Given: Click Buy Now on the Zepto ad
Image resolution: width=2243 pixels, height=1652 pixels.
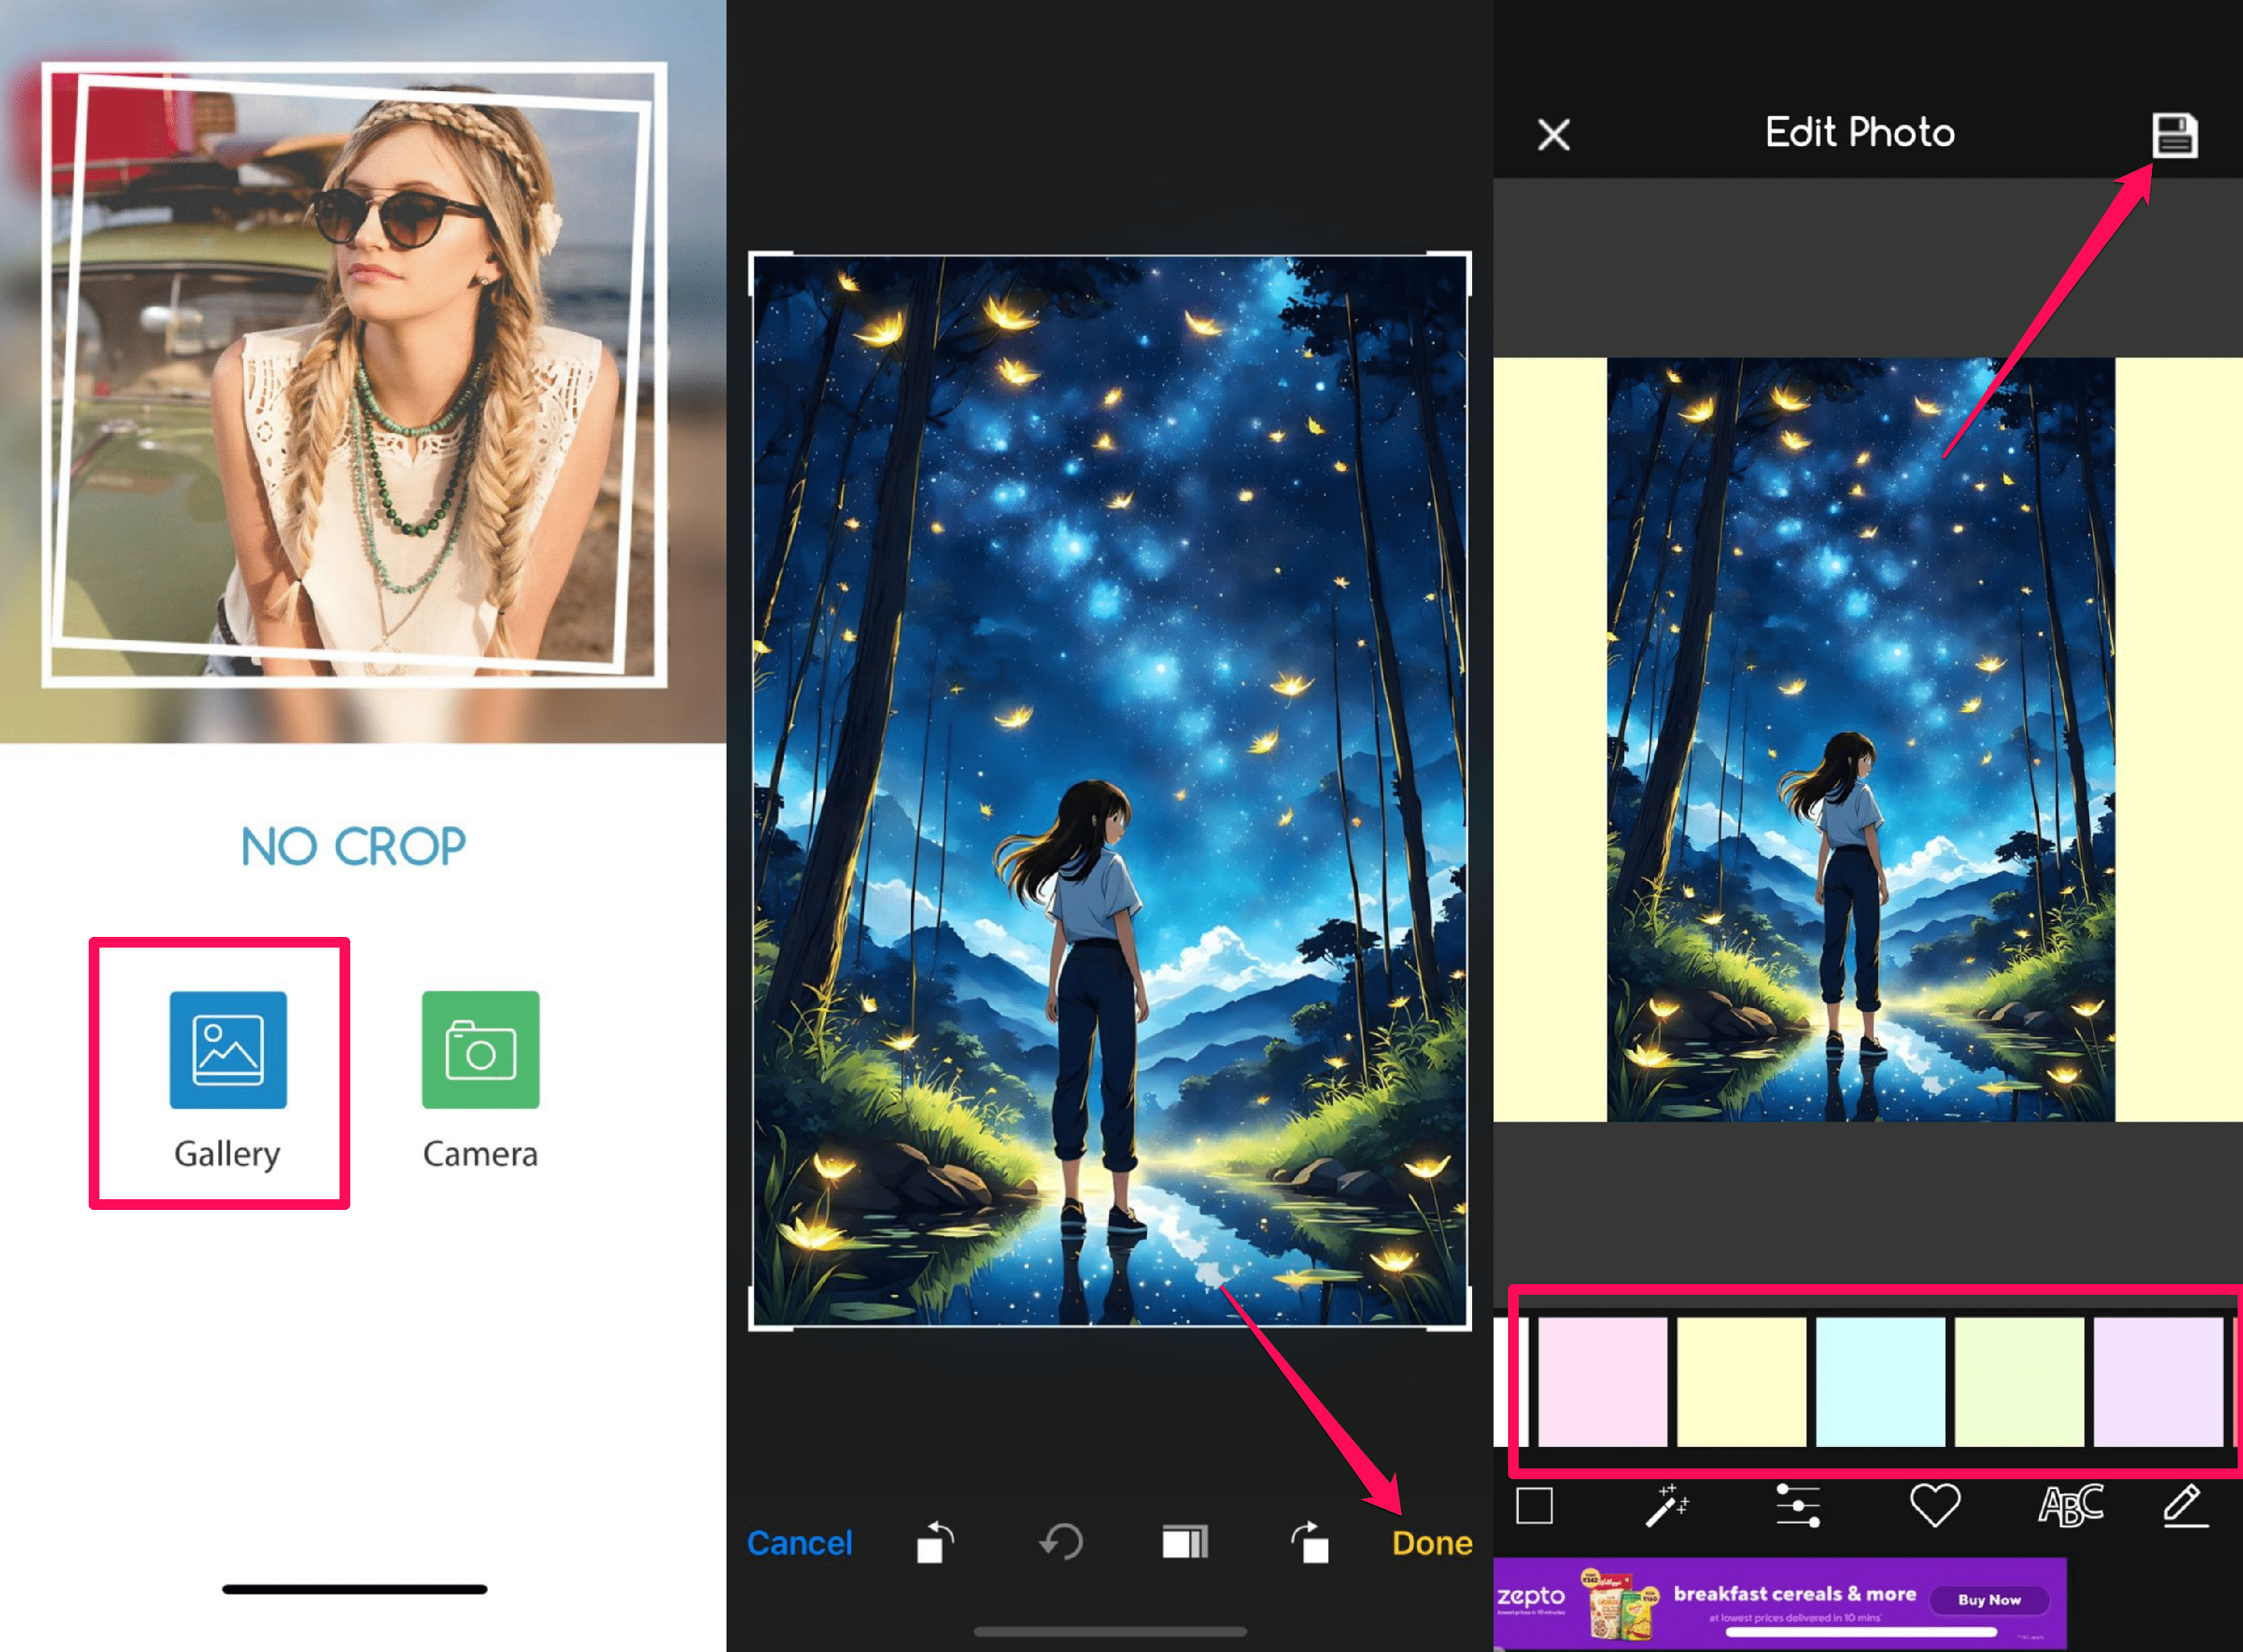Looking at the screenshot, I should pyautogui.click(x=1988, y=1600).
